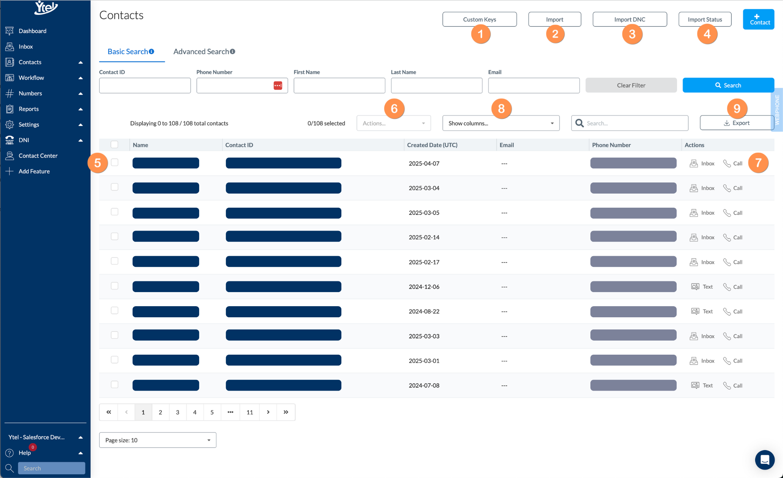Image resolution: width=783 pixels, height=478 pixels.
Task: Click Call icon for 2025-04-07 contact
Action: pos(727,163)
